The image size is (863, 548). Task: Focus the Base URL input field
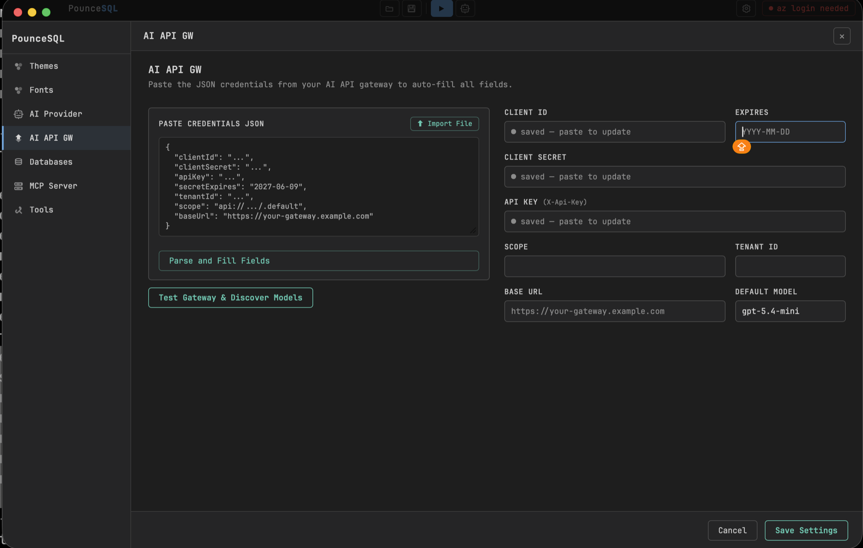614,311
